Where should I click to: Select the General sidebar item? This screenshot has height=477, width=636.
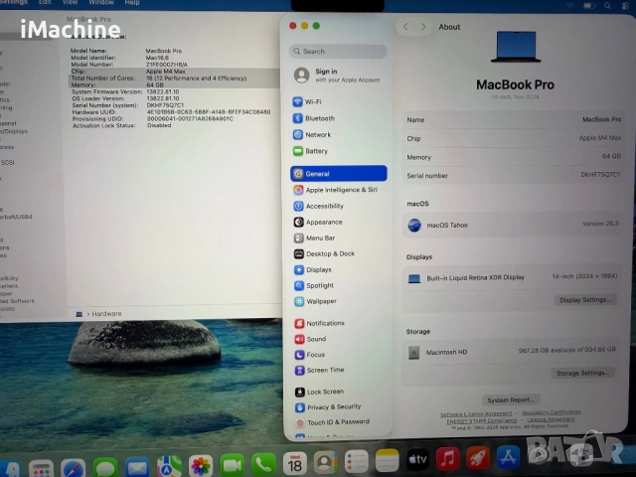[x=339, y=174]
